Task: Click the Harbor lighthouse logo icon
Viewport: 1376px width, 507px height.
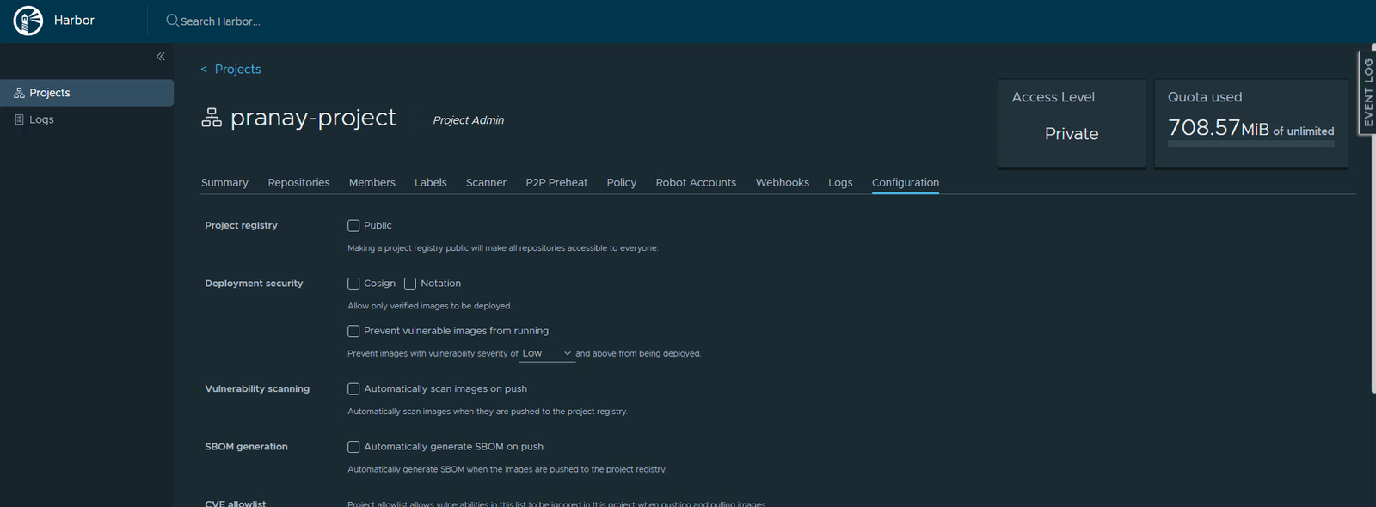Action: (28, 21)
